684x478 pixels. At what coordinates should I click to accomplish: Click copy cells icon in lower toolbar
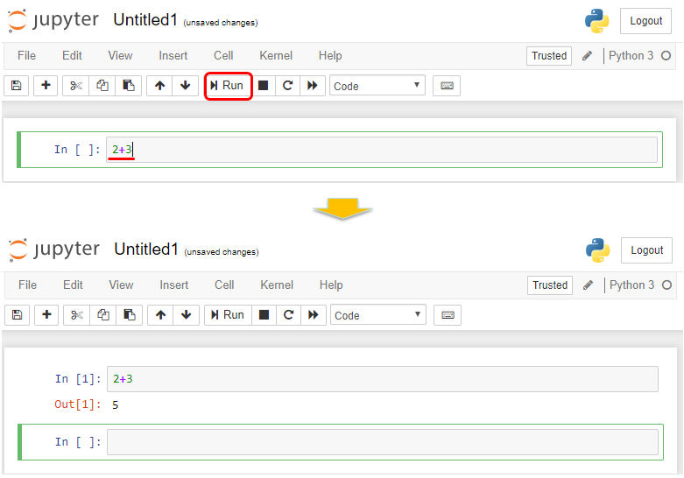coord(103,315)
